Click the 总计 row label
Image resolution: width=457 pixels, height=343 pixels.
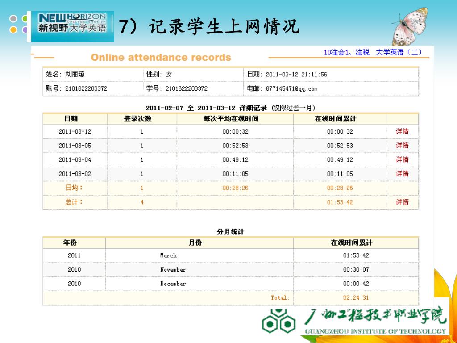(74, 202)
